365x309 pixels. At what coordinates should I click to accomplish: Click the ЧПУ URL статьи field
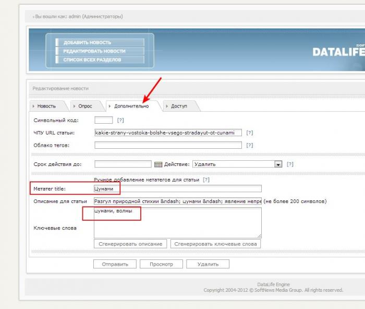[168, 133]
